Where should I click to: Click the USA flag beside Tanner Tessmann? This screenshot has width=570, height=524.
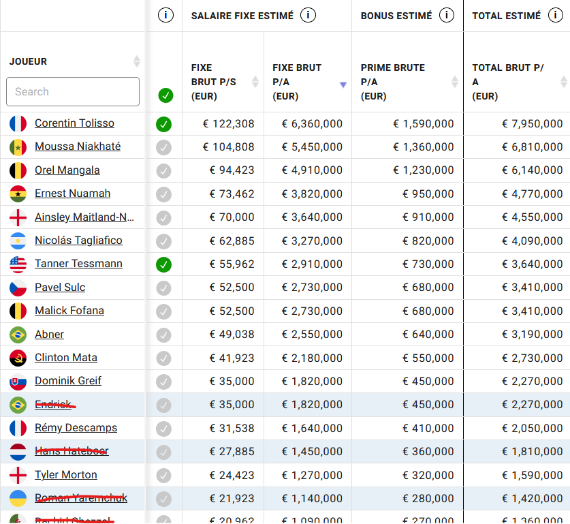coord(18,264)
